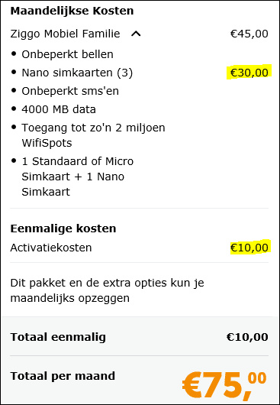Click the bold €10,00 one-time total
Image resolution: width=280 pixels, height=405 pixels.
247,337
